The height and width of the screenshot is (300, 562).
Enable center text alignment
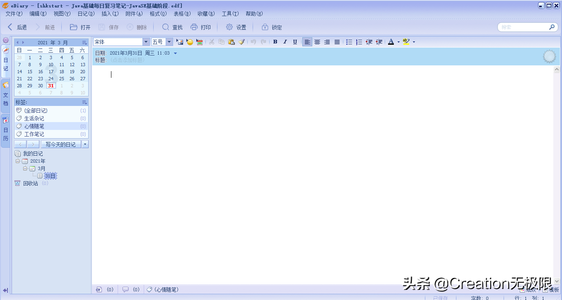click(x=317, y=41)
